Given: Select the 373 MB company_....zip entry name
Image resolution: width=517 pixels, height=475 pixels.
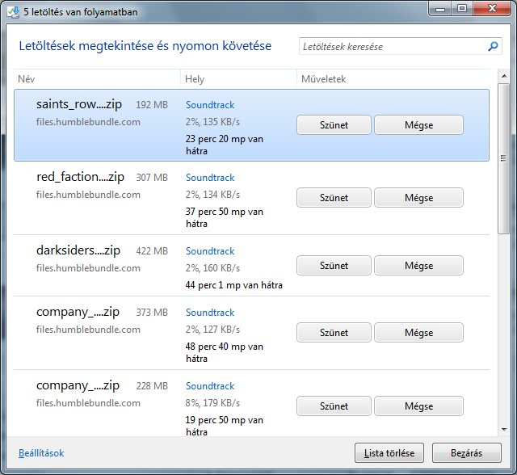Looking at the screenshot, I should pyautogui.click(x=78, y=312).
